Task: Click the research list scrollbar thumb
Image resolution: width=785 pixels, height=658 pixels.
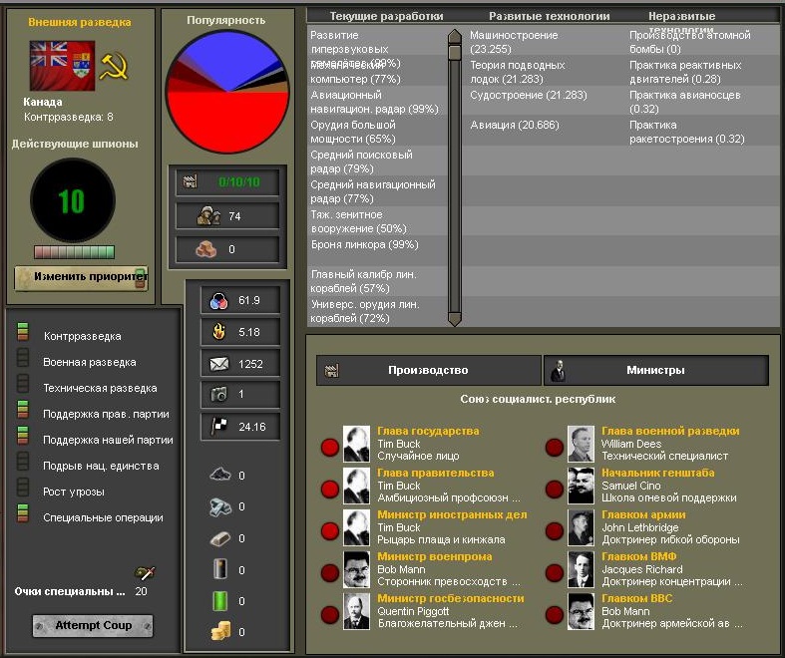Action: click(455, 53)
